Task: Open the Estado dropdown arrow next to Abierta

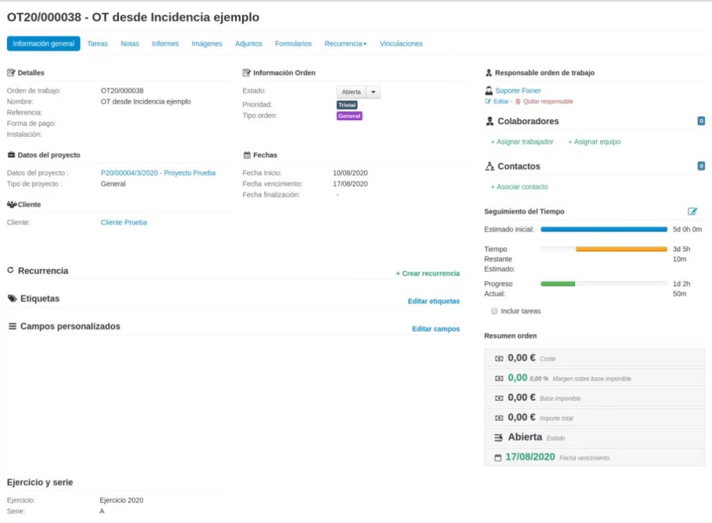Action: pyautogui.click(x=373, y=92)
